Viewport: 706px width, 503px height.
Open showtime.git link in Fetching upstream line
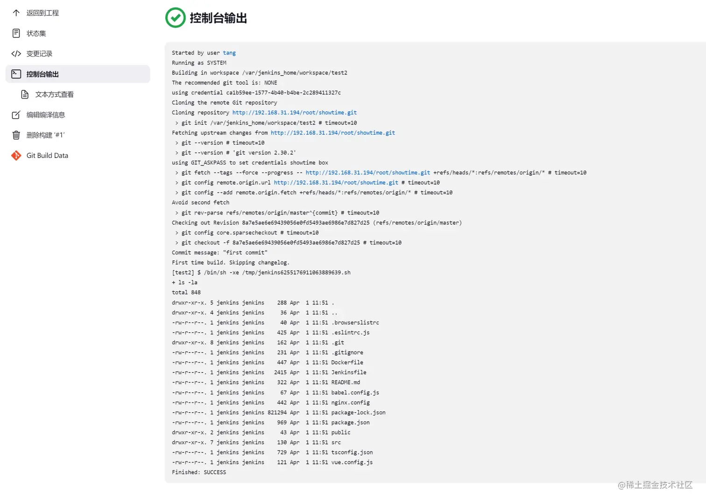(333, 133)
